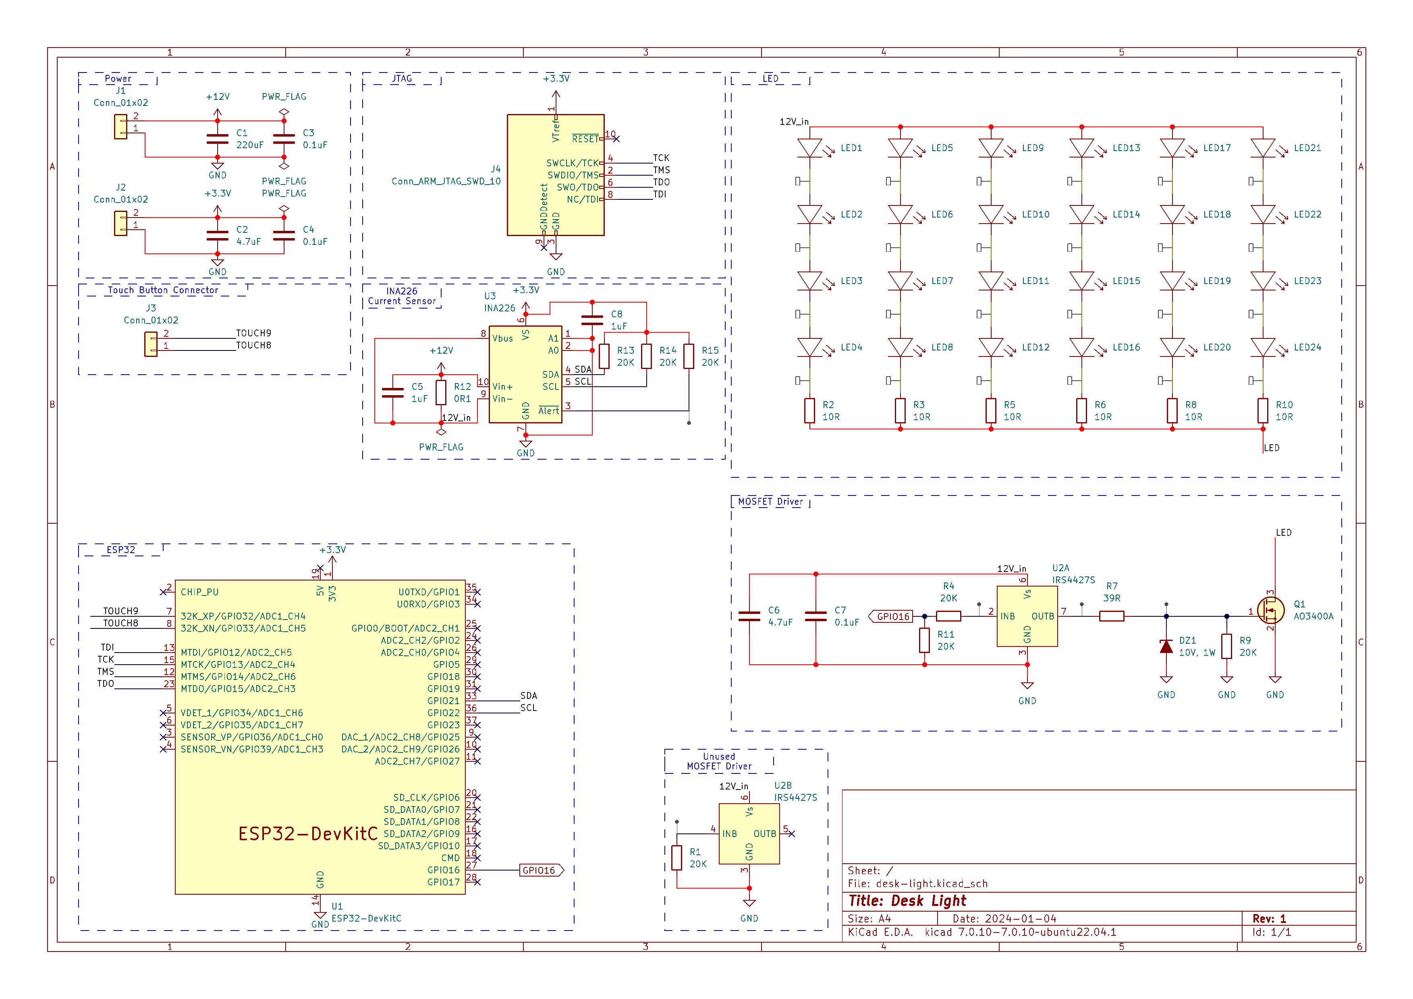Viewport: 1413px width, 999px height.
Task: Click the INA226 Current Sensor label
Action: [x=402, y=296]
